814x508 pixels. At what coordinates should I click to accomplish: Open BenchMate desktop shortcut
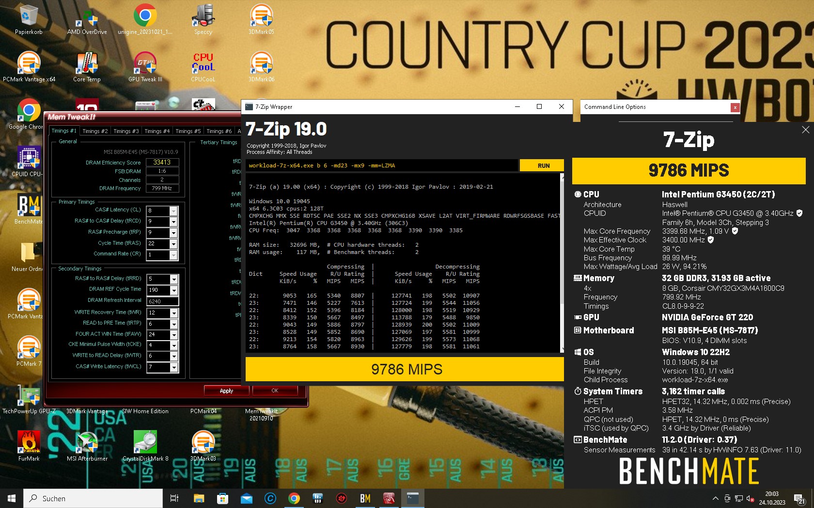29,209
